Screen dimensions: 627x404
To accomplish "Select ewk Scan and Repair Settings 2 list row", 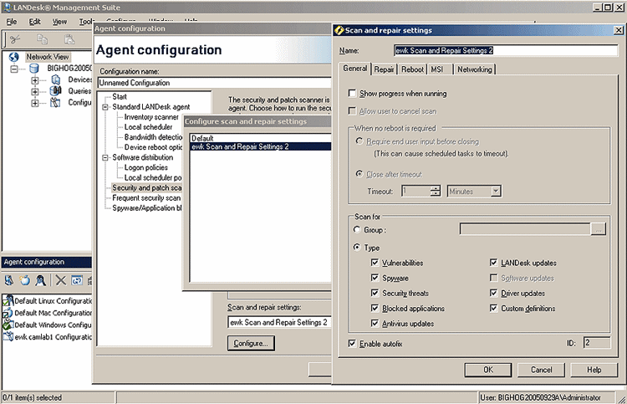I will [x=261, y=147].
